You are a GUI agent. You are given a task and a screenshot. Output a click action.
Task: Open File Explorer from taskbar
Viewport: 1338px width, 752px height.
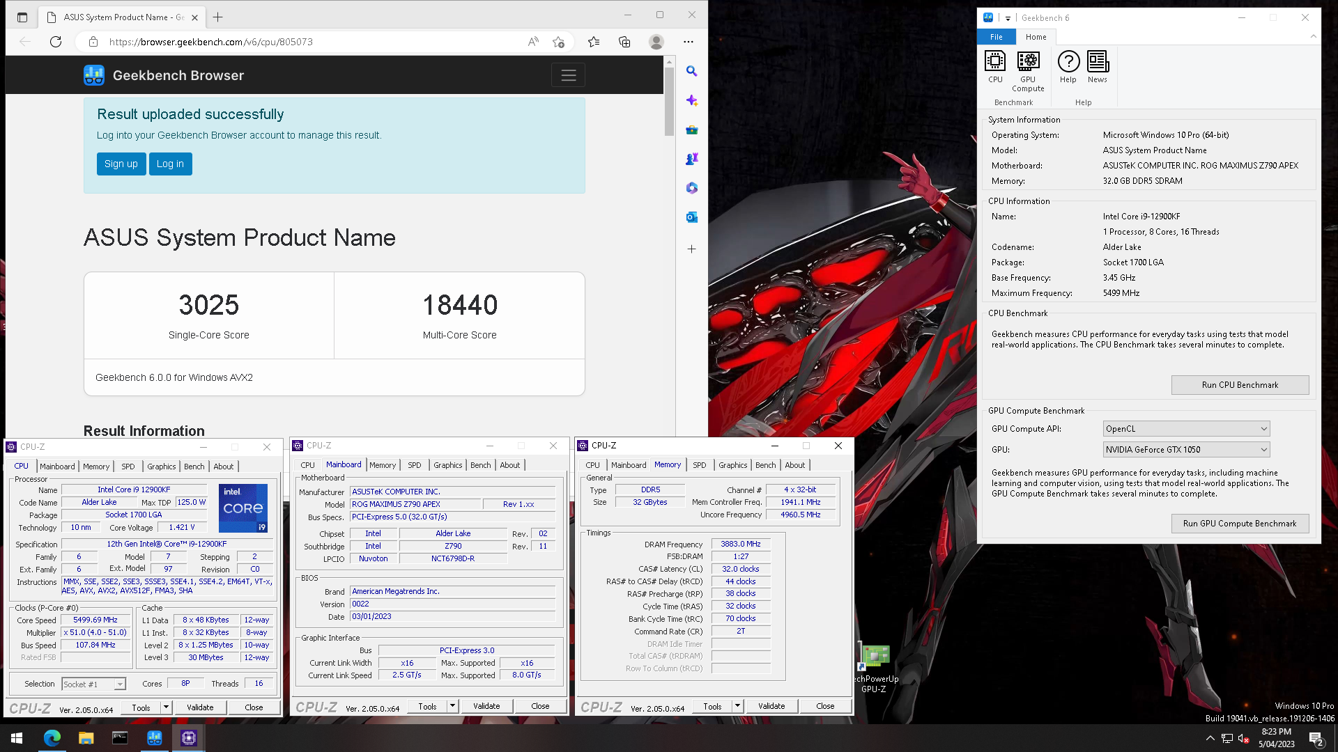pos(86,738)
